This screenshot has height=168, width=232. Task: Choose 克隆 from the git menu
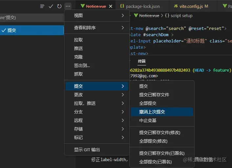[97, 57]
